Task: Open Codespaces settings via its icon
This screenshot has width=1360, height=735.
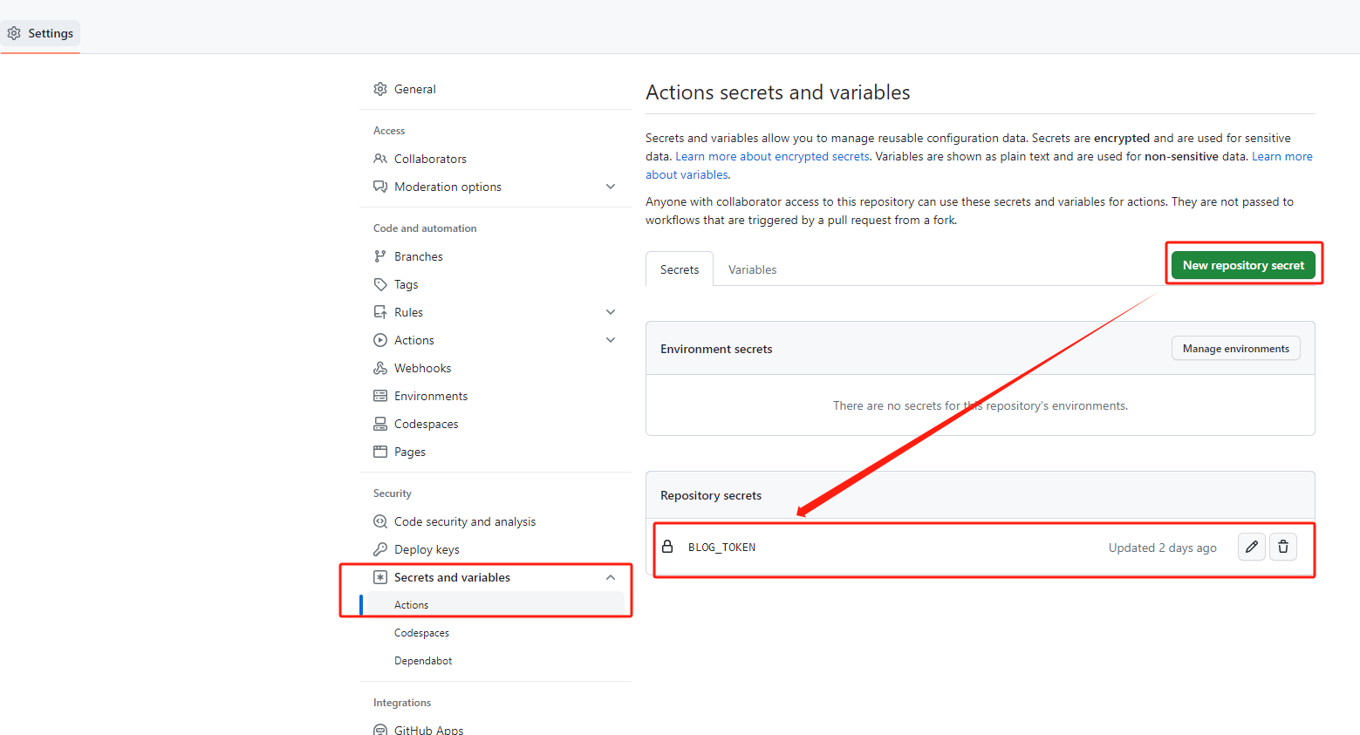Action: pos(380,423)
